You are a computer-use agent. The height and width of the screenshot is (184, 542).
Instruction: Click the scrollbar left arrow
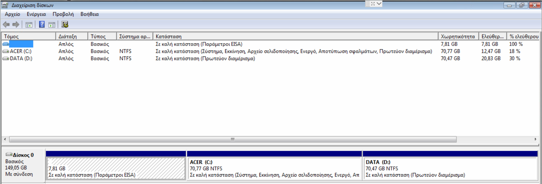[5, 139]
